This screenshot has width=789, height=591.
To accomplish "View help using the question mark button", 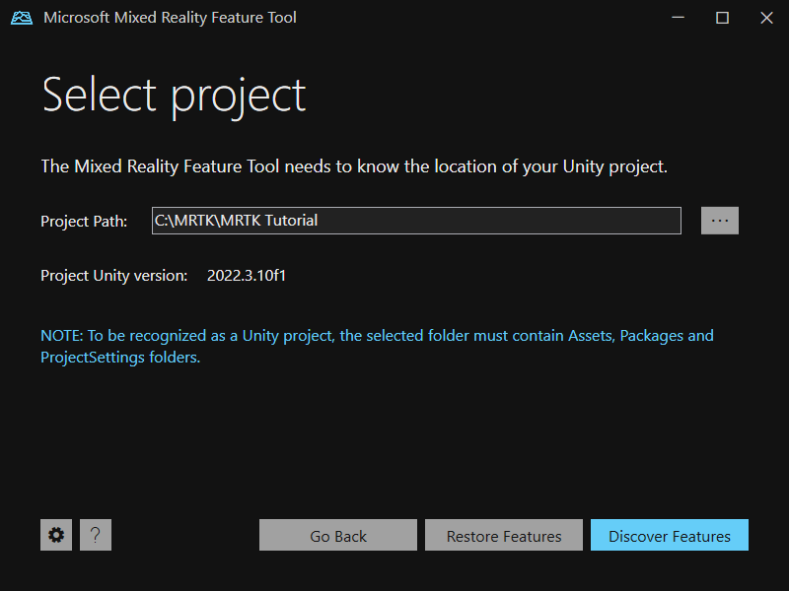I will tap(95, 535).
